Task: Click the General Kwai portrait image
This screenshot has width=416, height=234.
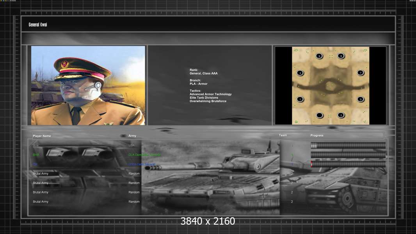Action: (88, 85)
